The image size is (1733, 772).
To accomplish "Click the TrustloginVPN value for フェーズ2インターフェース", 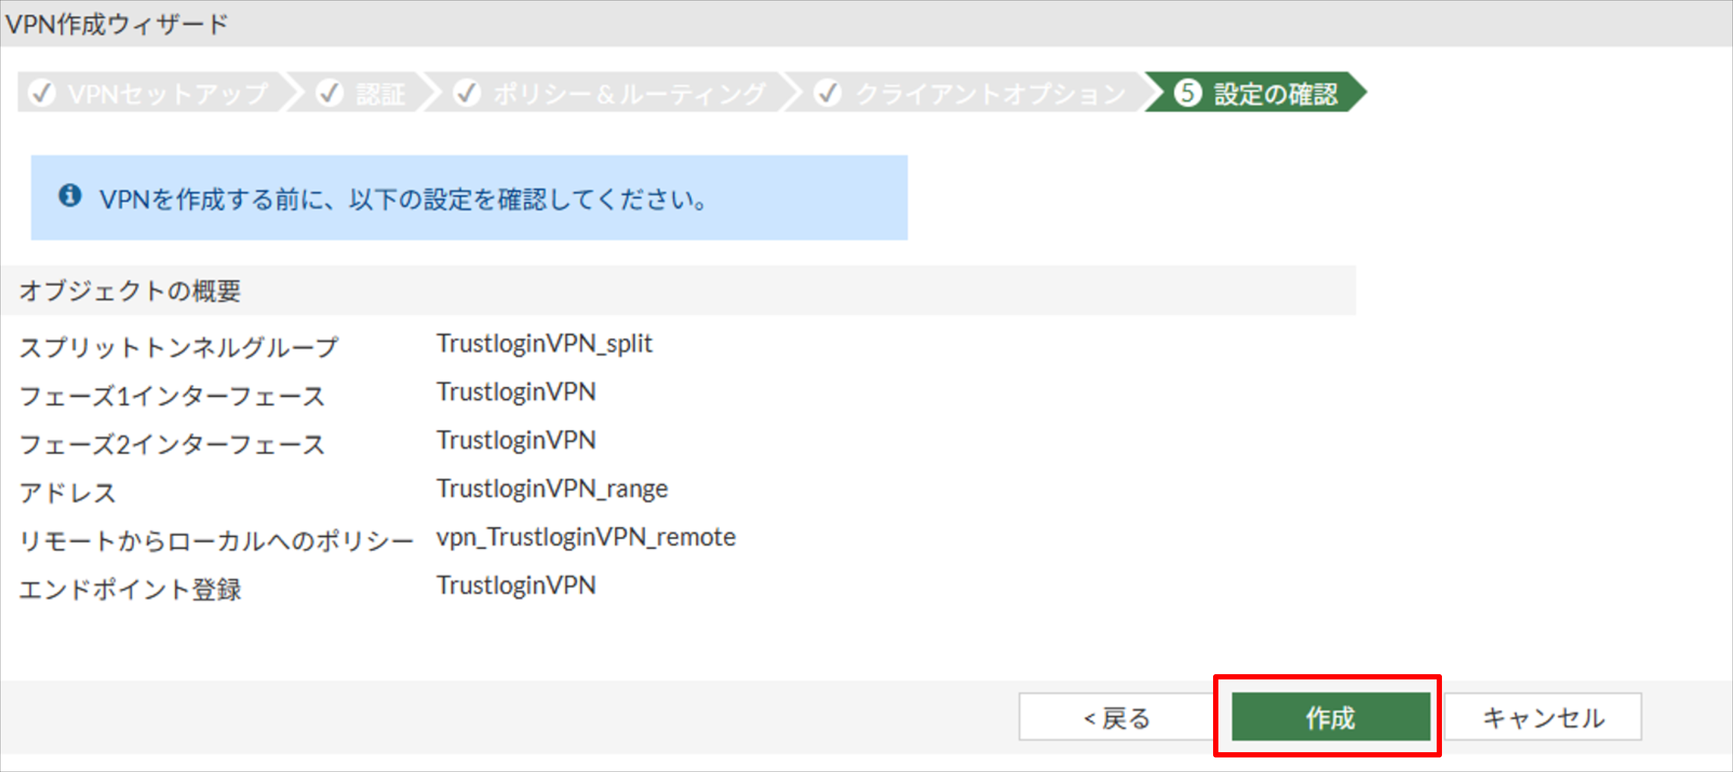I will point(516,440).
